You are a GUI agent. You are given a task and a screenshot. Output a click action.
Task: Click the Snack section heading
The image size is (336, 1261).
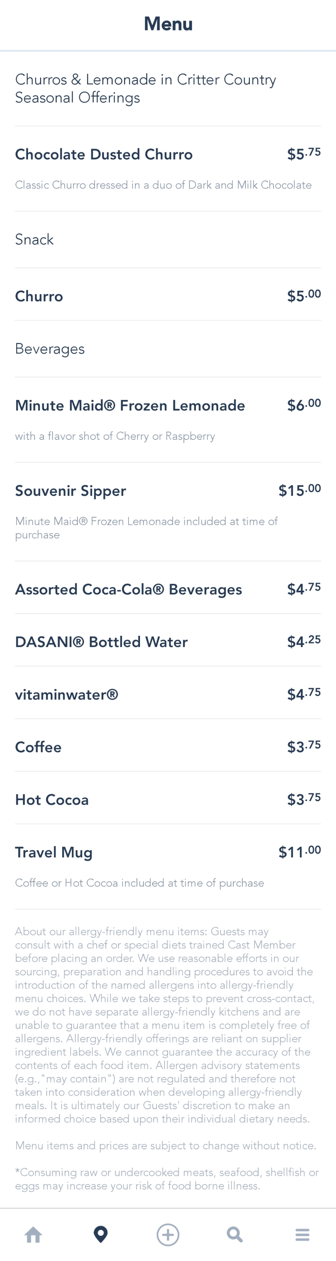pos(34,239)
